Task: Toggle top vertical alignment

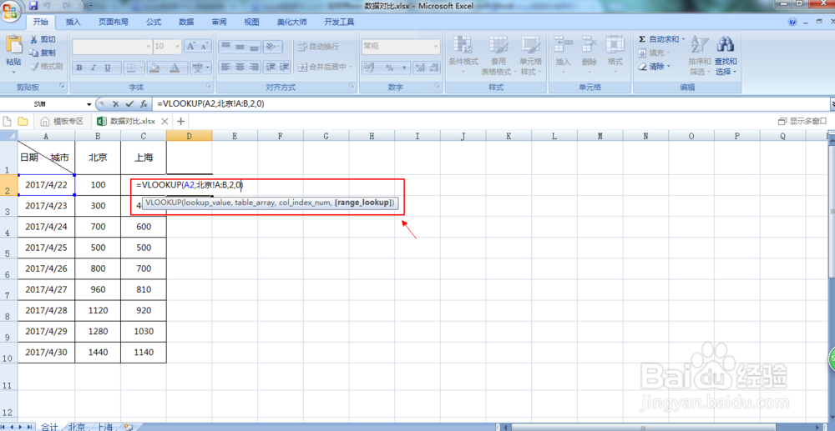Action: (x=225, y=46)
